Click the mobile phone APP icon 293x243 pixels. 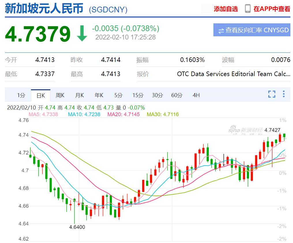tap(247, 9)
